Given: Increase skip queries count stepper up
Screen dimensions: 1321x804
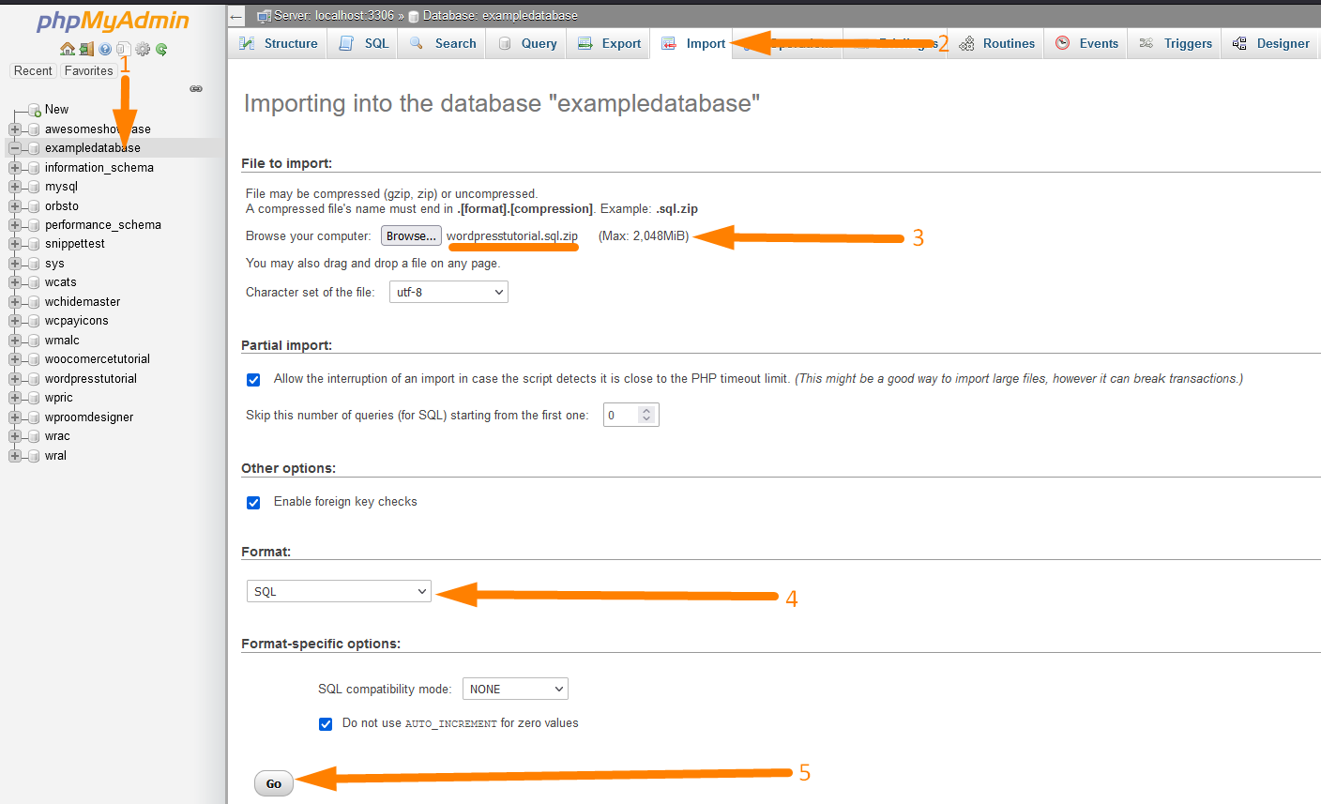Looking at the screenshot, I should (x=646, y=410).
